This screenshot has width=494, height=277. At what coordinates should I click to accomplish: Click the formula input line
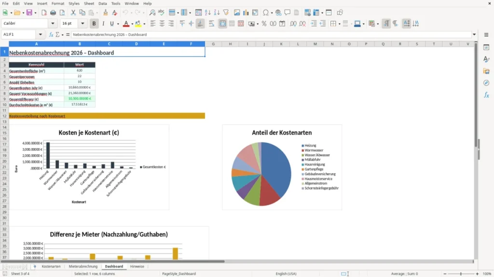click(271, 35)
